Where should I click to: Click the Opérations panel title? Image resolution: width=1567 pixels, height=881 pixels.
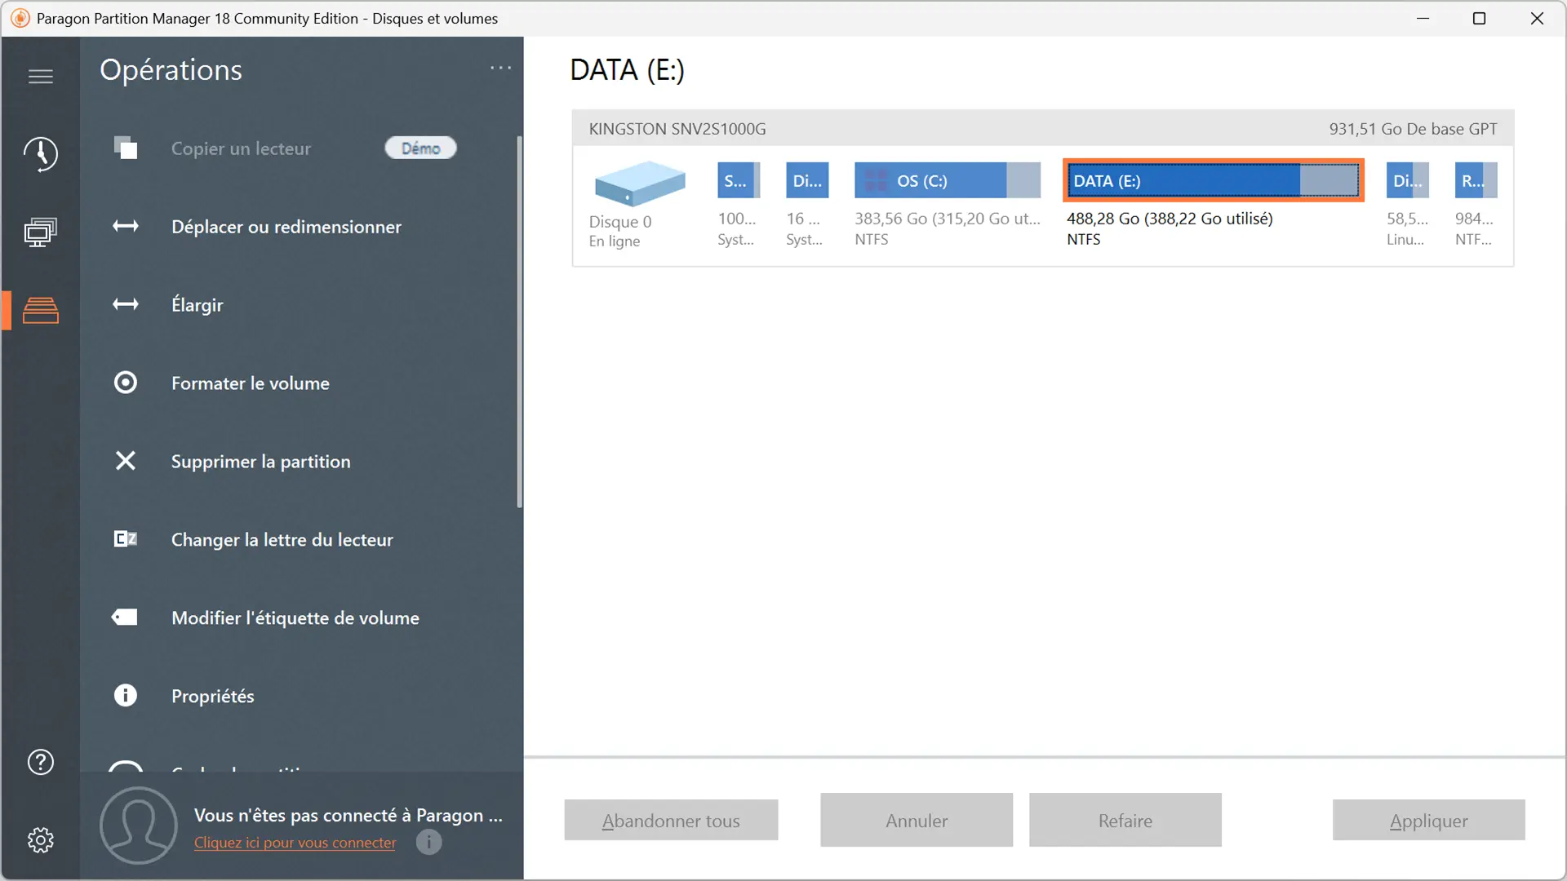coord(171,70)
